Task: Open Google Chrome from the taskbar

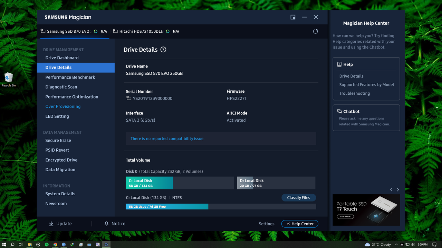Action: [55, 245]
